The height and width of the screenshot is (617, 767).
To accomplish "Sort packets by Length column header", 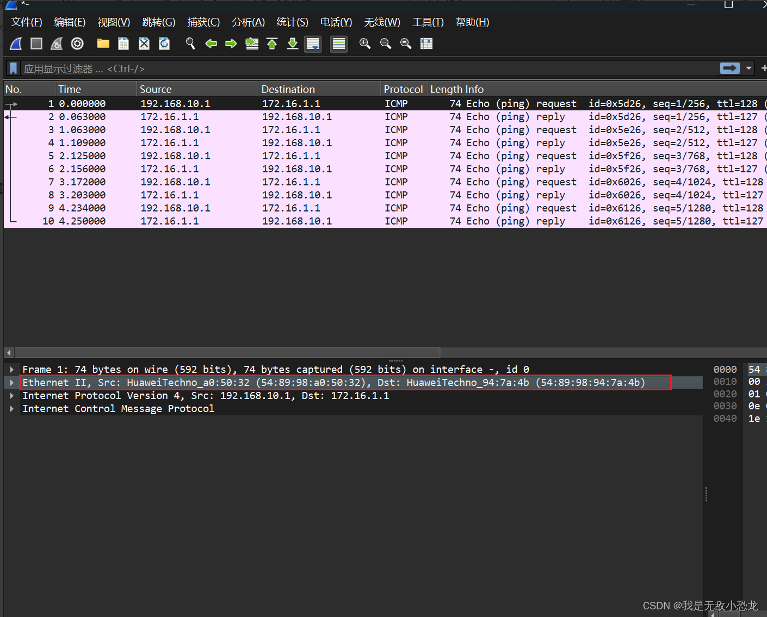I will click(x=446, y=89).
